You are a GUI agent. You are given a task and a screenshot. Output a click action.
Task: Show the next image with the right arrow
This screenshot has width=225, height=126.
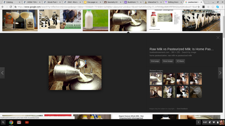point(220,73)
